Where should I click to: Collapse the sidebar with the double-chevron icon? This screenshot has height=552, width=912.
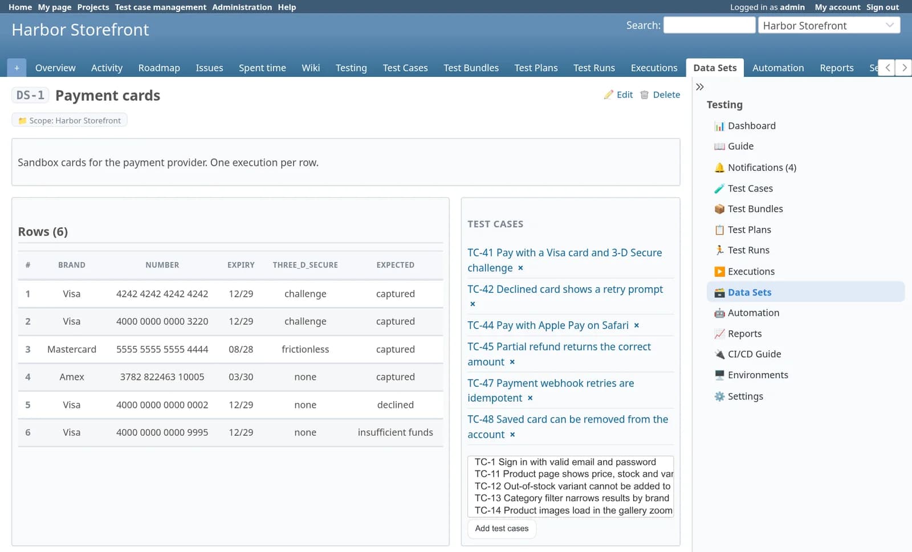pyautogui.click(x=700, y=87)
